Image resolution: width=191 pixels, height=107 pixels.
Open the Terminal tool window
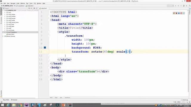(x=14, y=100)
